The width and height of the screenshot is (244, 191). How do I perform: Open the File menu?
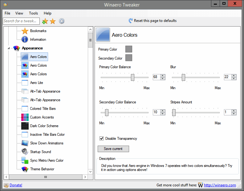point(7,13)
